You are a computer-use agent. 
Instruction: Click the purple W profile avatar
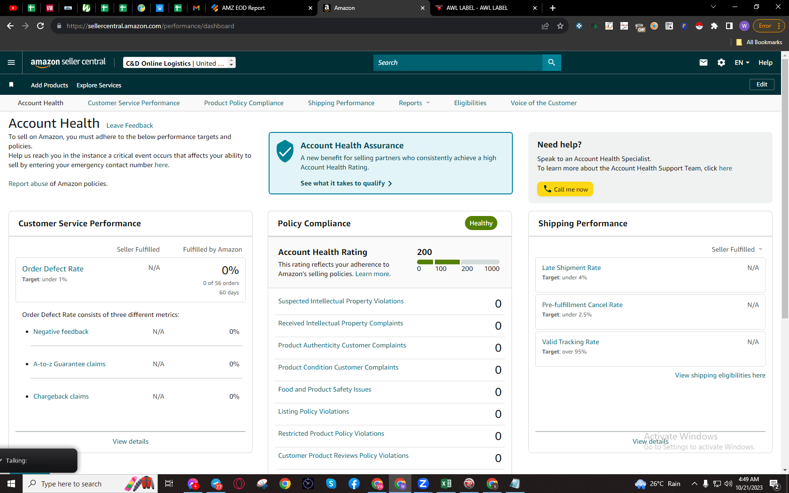click(744, 26)
